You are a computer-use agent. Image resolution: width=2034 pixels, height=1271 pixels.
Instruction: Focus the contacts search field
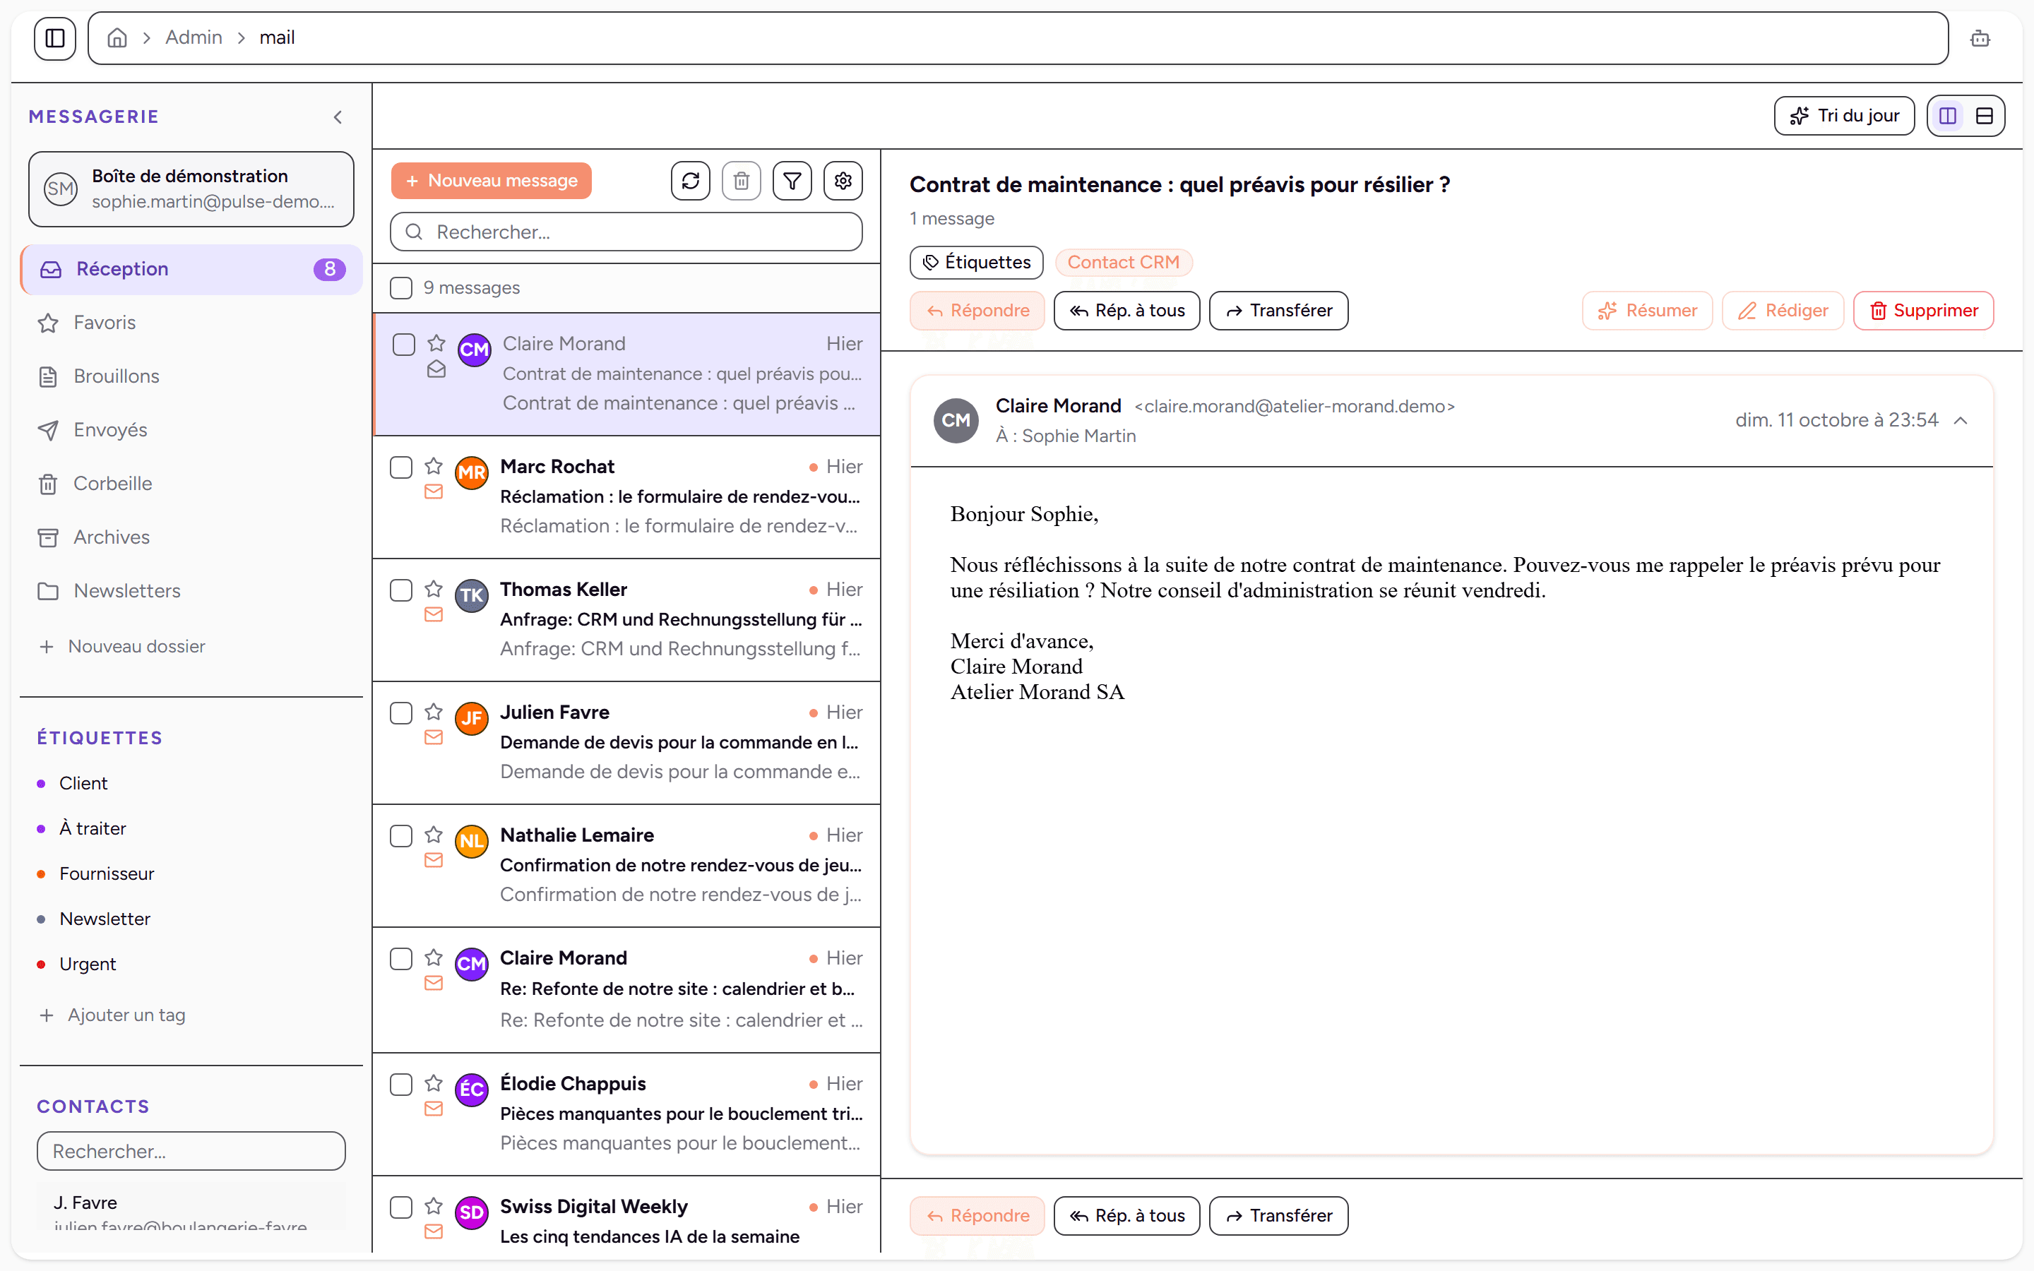(x=191, y=1151)
